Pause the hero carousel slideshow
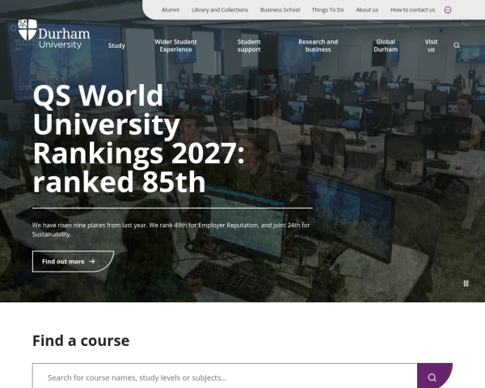The width and height of the screenshot is (485, 388). tap(466, 284)
